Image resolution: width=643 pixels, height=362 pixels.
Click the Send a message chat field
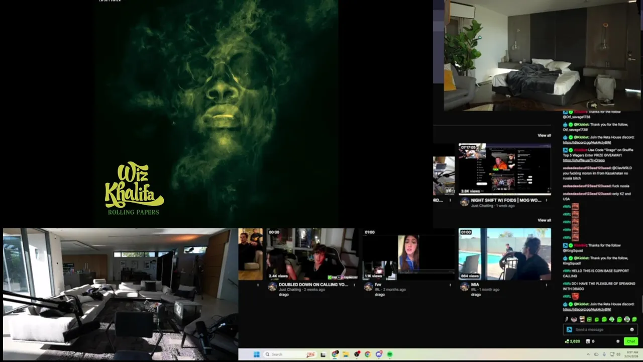point(601,330)
